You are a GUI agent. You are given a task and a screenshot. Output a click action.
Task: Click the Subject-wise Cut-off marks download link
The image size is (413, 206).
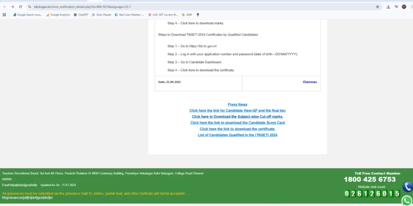click(238, 117)
